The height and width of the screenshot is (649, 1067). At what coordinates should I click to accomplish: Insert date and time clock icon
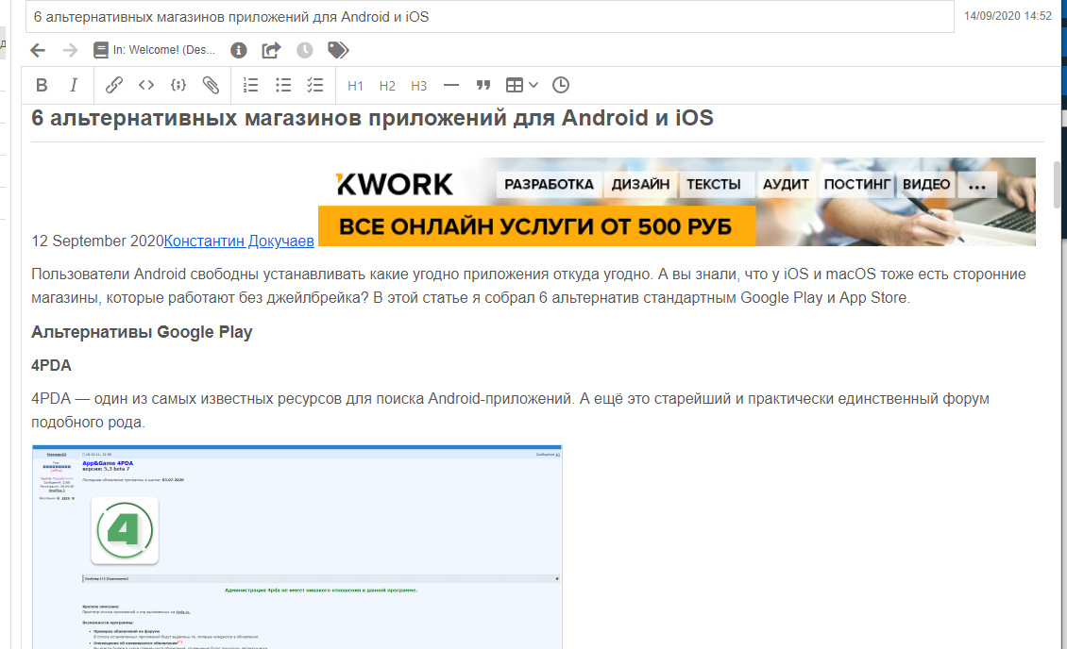point(561,86)
